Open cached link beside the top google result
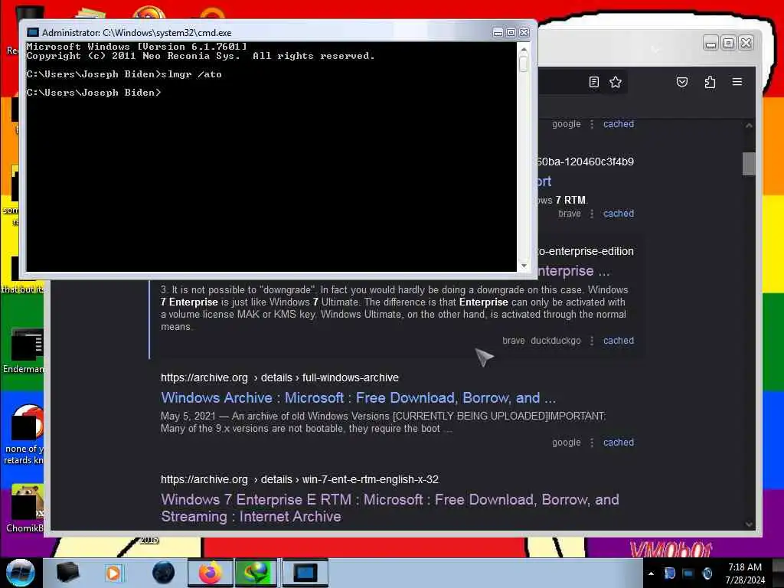 pos(619,124)
